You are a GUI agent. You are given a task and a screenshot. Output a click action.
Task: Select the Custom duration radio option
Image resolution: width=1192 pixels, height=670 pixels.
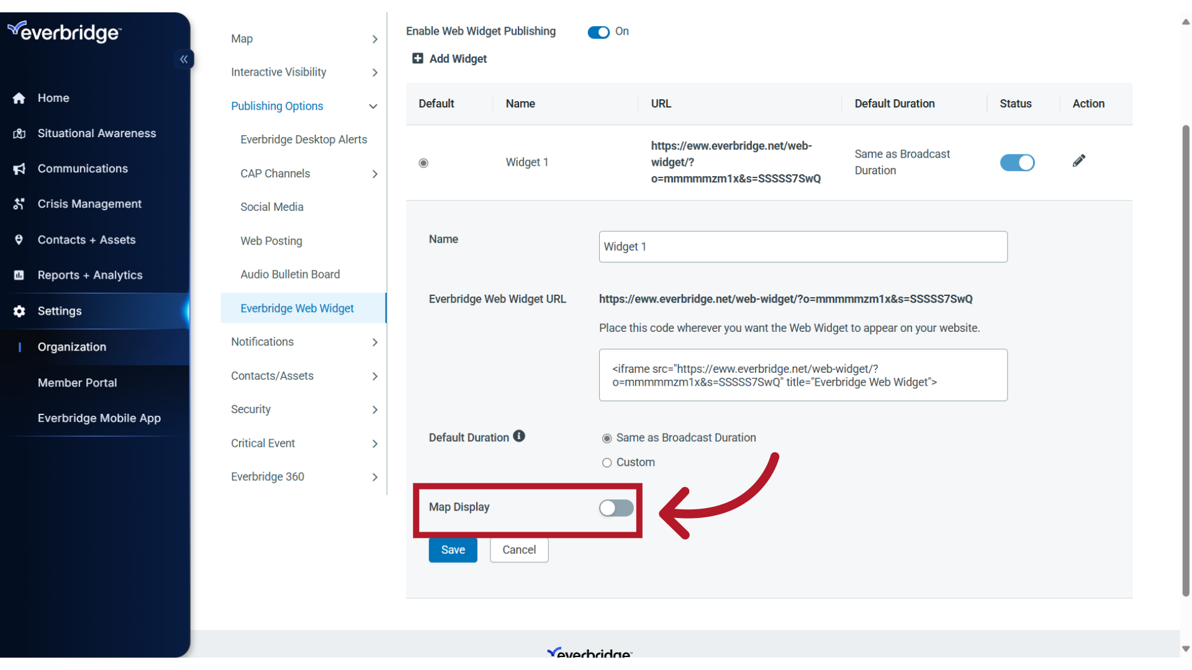pos(607,463)
